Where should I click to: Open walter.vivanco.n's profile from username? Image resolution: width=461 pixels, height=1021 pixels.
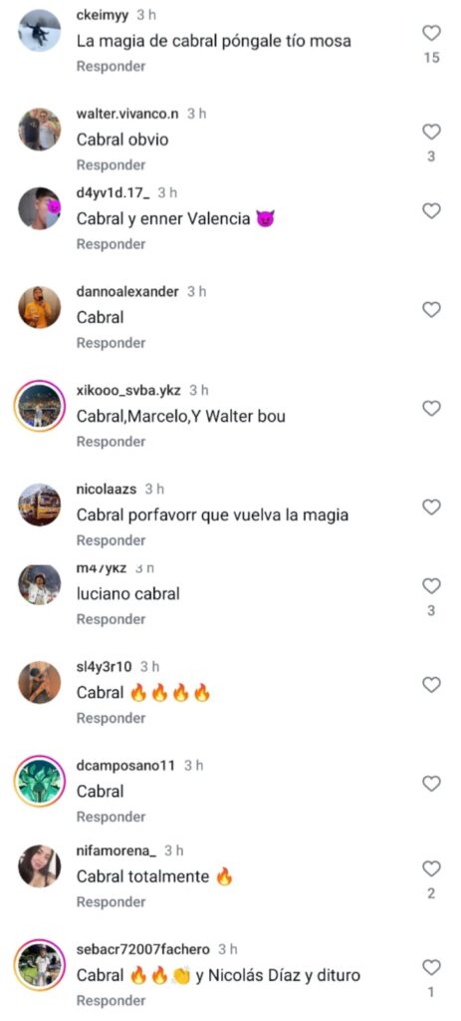click(x=127, y=114)
